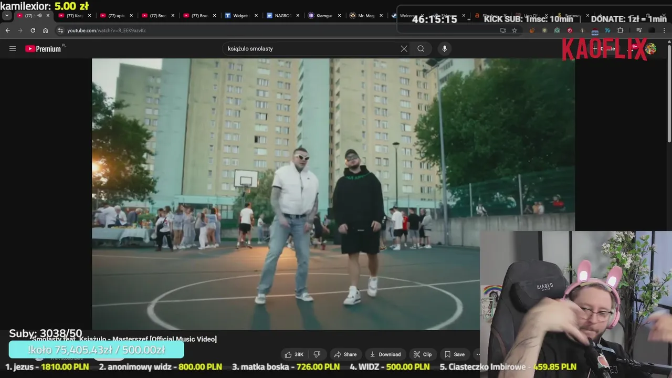The width and height of the screenshot is (672, 378).
Task: Share the Masterszef video
Action: click(345, 354)
